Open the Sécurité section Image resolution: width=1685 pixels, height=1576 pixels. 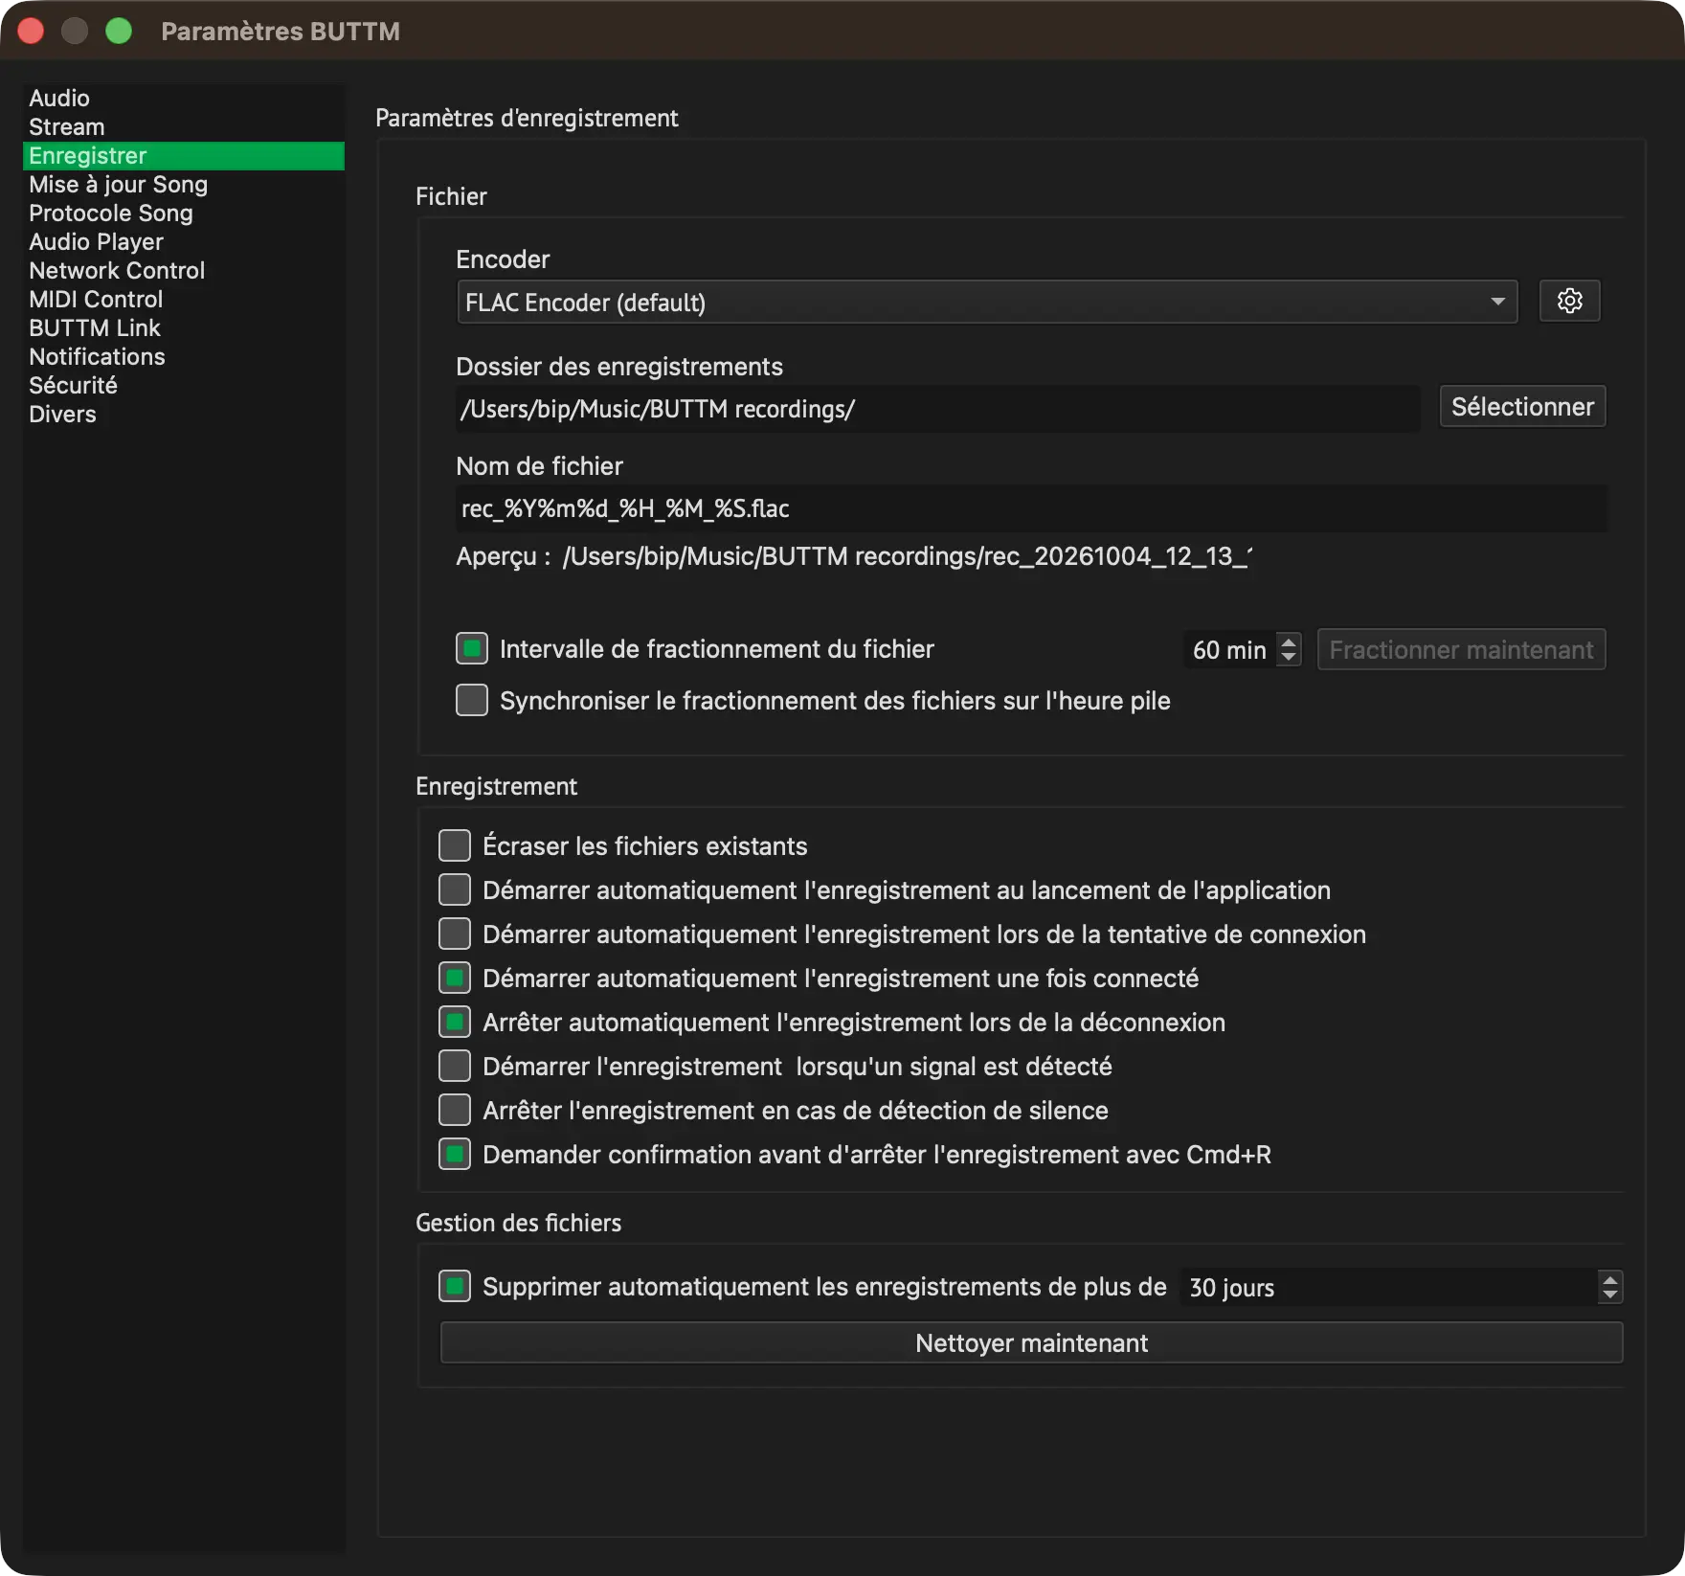tap(183, 386)
